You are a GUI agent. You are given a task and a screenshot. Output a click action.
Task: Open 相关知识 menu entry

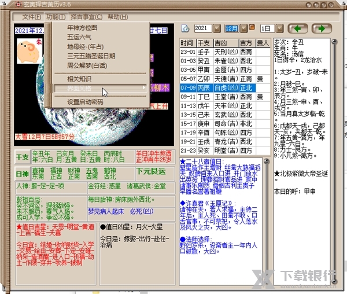pos(79,79)
